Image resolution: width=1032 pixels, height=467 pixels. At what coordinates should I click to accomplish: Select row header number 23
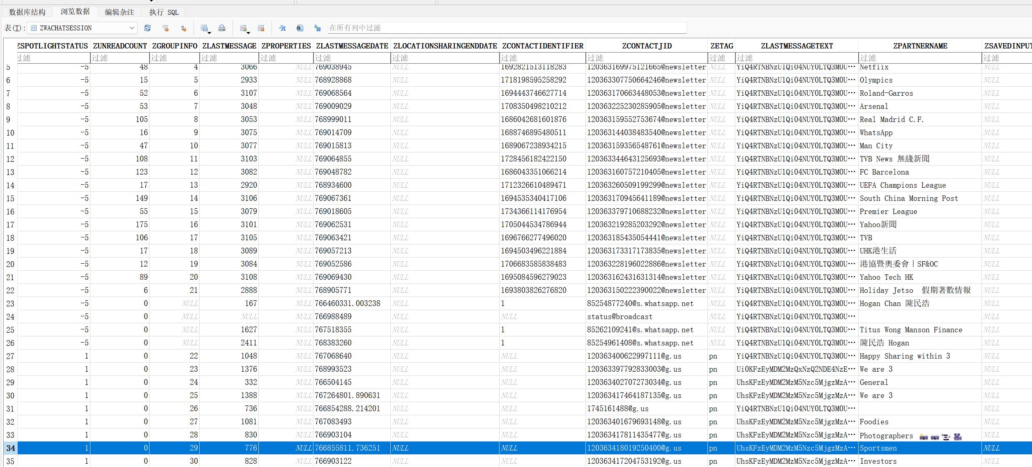10,304
